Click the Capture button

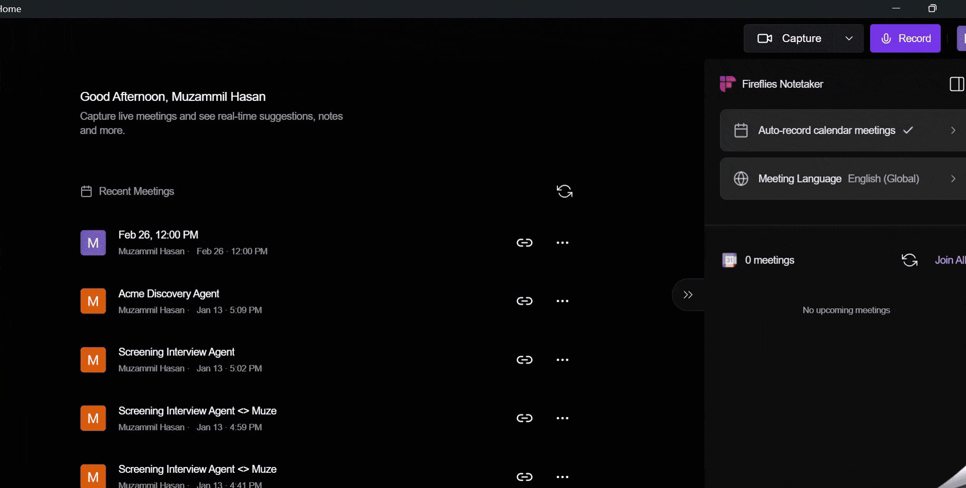tap(790, 38)
